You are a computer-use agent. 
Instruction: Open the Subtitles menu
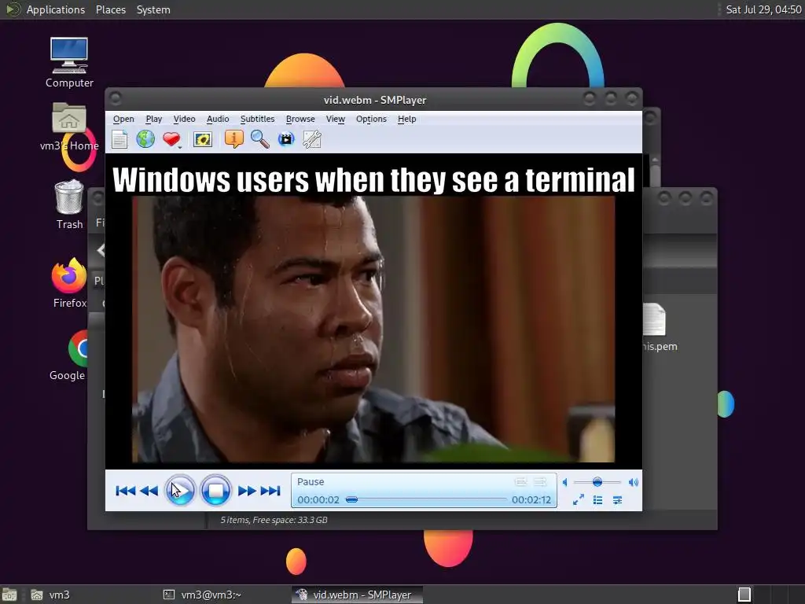[257, 120]
